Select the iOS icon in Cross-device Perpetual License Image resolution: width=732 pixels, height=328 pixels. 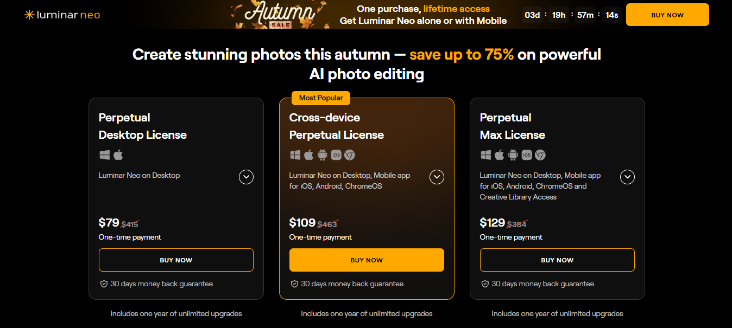(336, 155)
